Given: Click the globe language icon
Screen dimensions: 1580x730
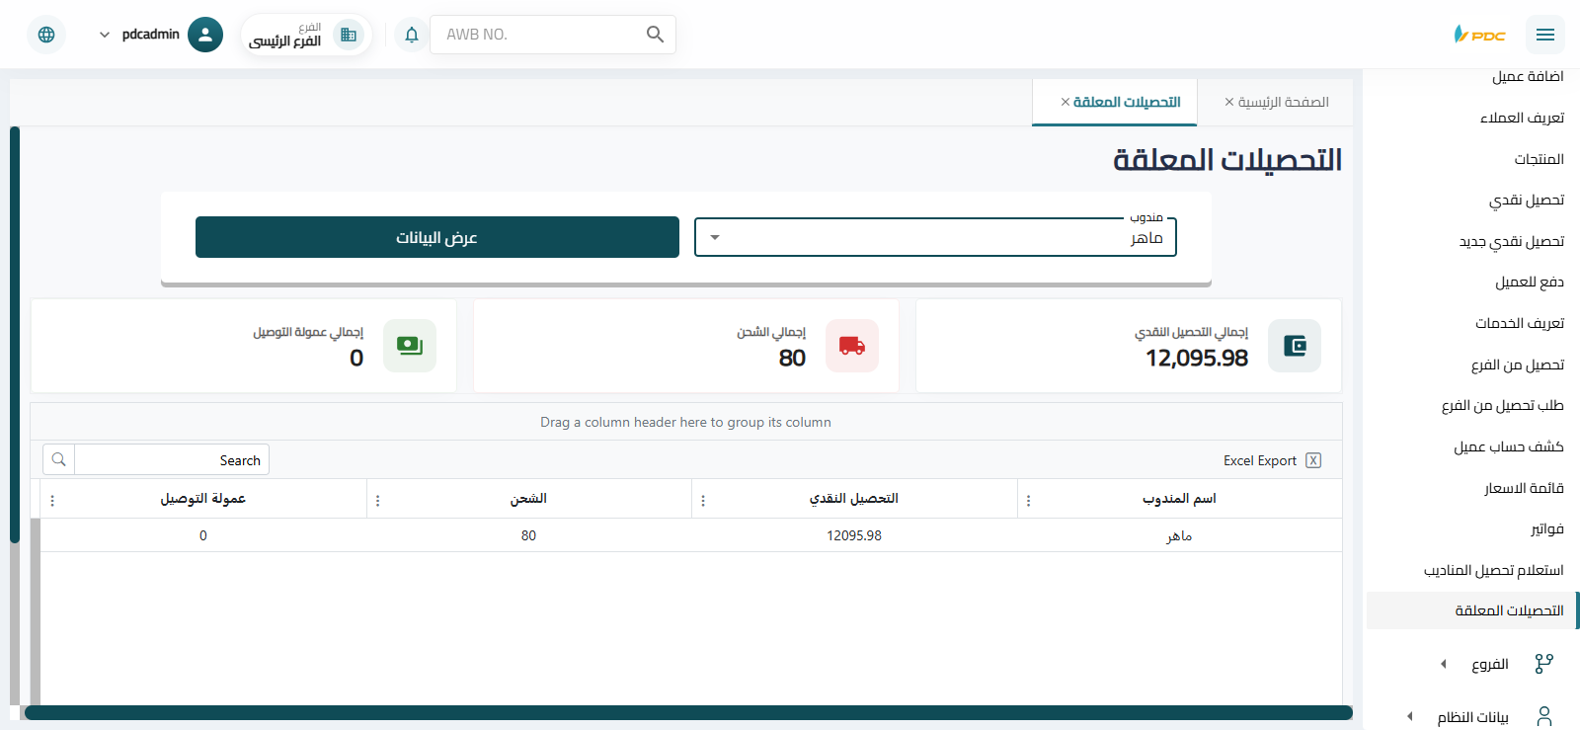Looking at the screenshot, I should [x=46, y=35].
